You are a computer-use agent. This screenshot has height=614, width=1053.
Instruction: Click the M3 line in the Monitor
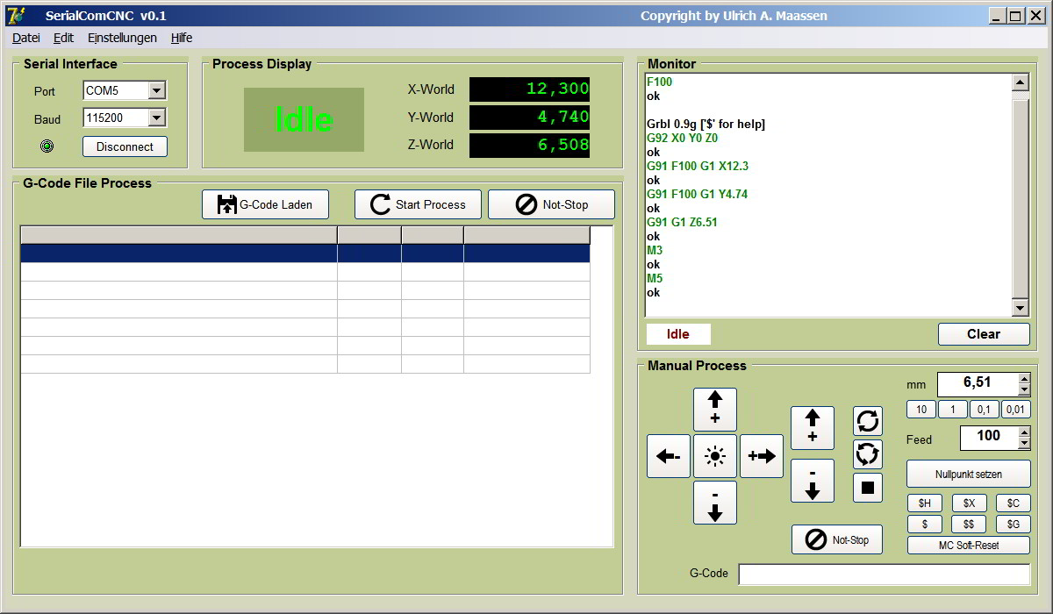[x=655, y=250]
